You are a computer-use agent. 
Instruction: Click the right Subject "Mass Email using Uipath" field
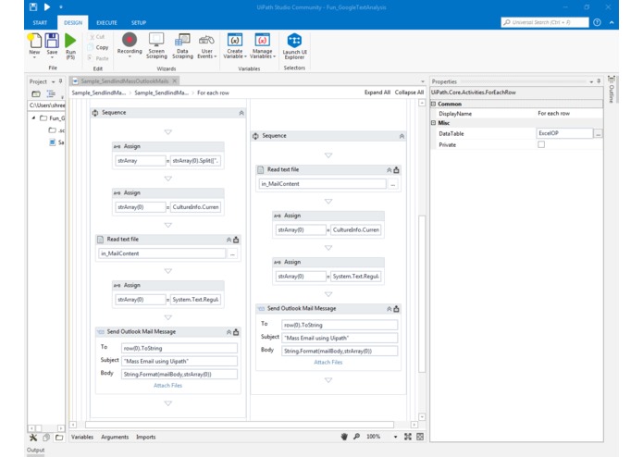point(340,339)
